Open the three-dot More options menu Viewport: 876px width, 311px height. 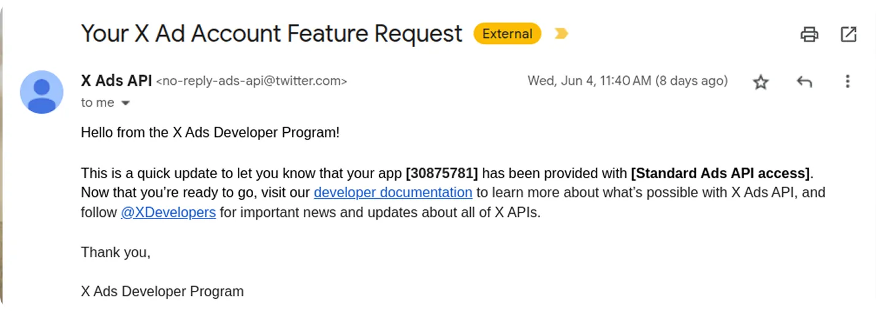pyautogui.click(x=847, y=81)
